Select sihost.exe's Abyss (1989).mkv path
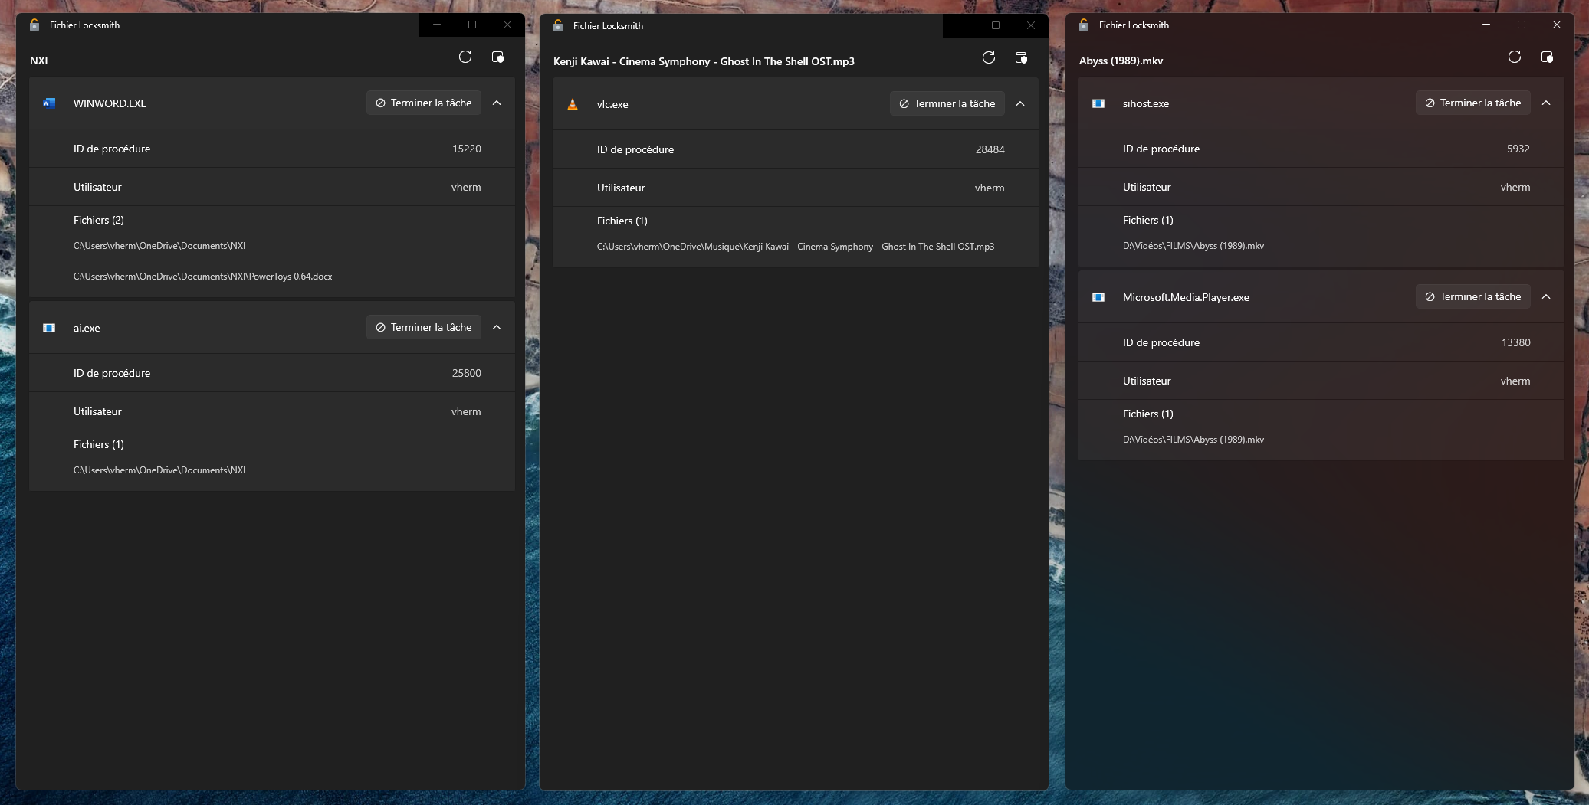Viewport: 1589px width, 805px height. (x=1193, y=246)
